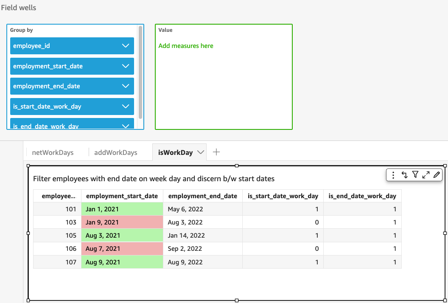Switch to the addWorkDays sheet tab
Screen dimensions: 448x303
[116, 152]
